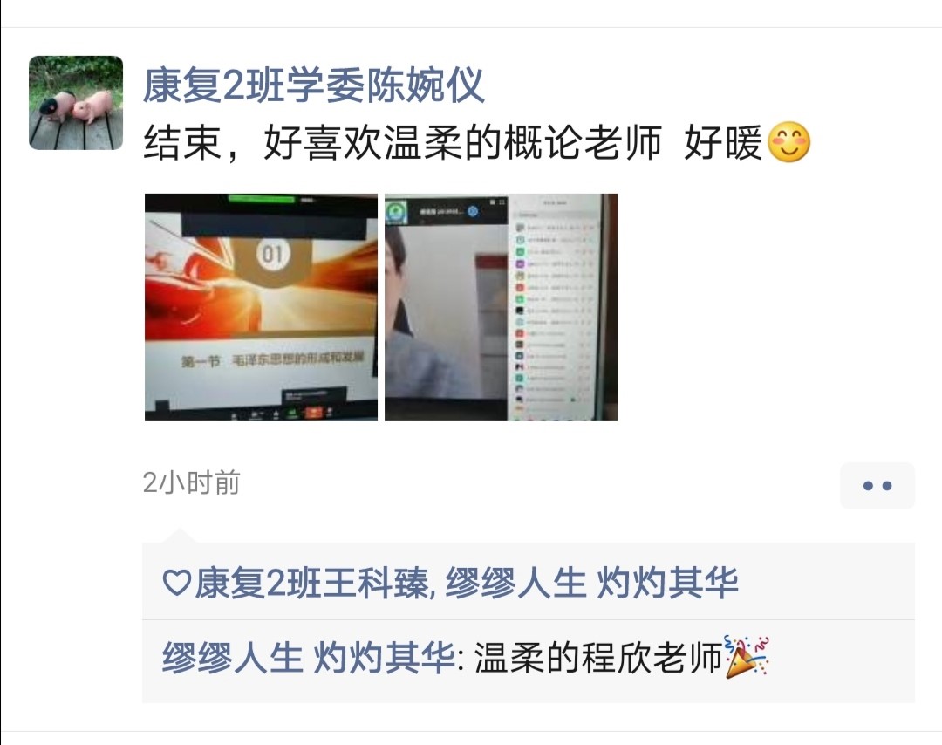
Task: Open liker profile 康复2班王科臻
Action: [311, 583]
